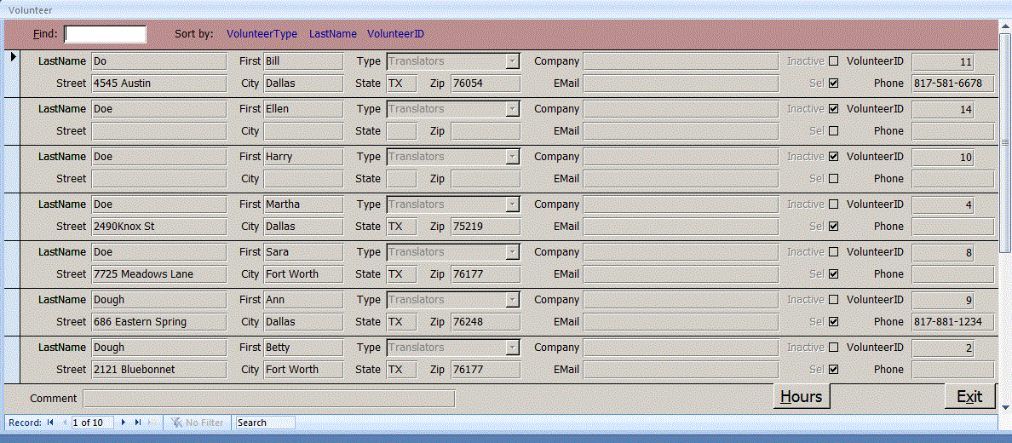The width and height of the screenshot is (1012, 443).
Task: Sort by LastName
Action: tap(333, 34)
